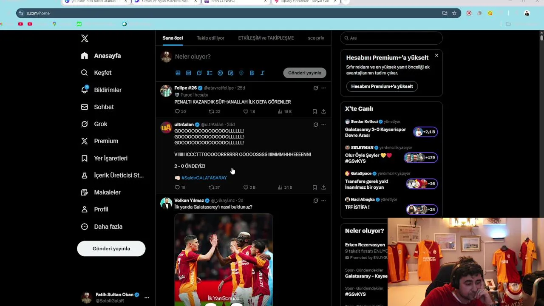This screenshot has width=544, height=306.
Task: Open Grok from the sidebar
Action: point(94,124)
